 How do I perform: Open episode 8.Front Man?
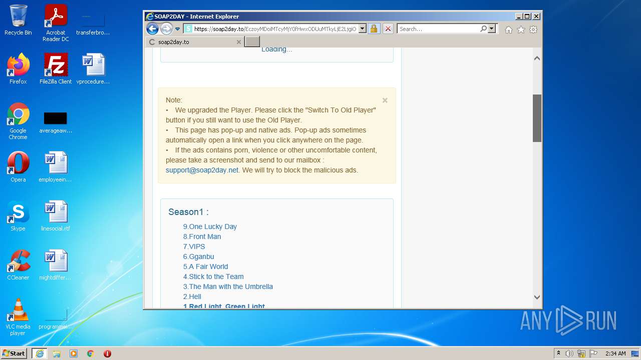(x=202, y=236)
